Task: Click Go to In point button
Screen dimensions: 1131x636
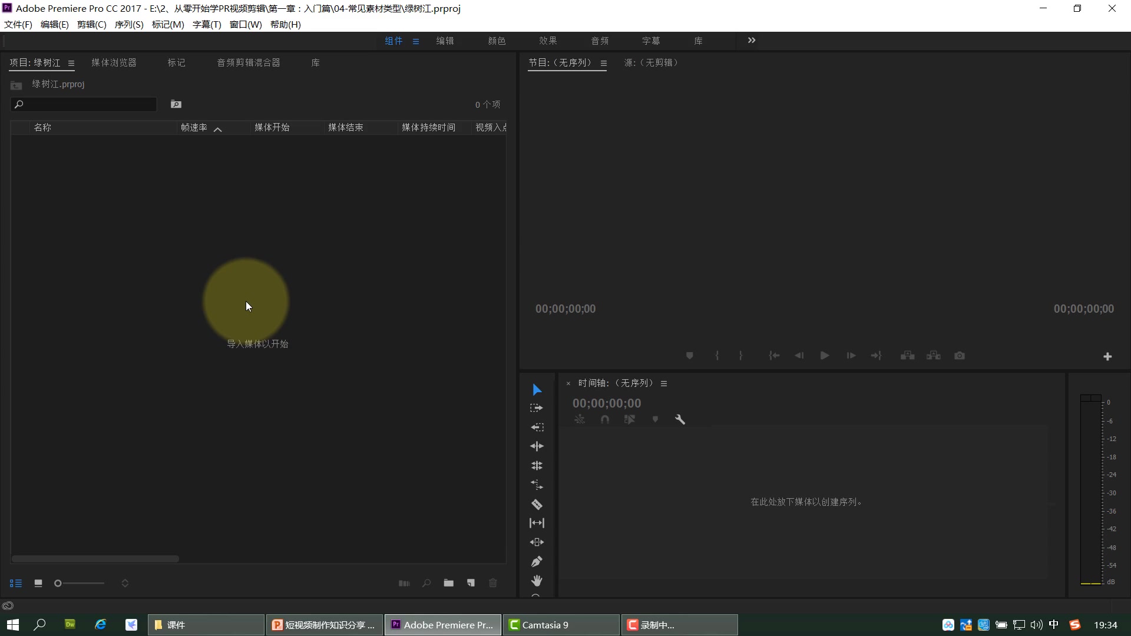Action: click(774, 356)
